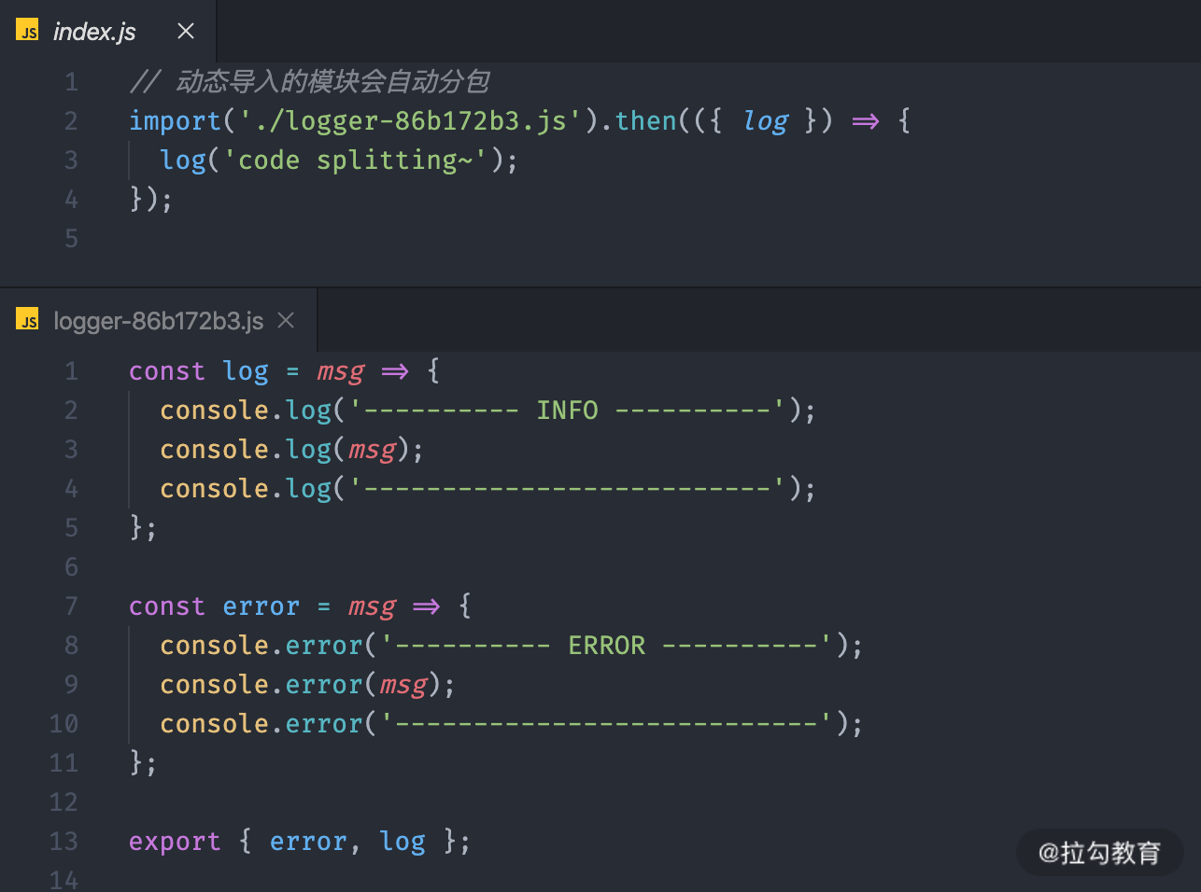
Task: Click console.log(msg) on logger line 3
Action: pos(291,450)
